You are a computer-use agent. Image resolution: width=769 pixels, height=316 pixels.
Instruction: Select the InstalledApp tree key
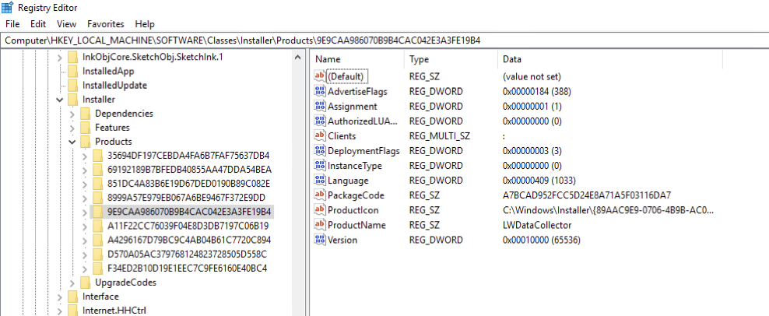pos(108,71)
